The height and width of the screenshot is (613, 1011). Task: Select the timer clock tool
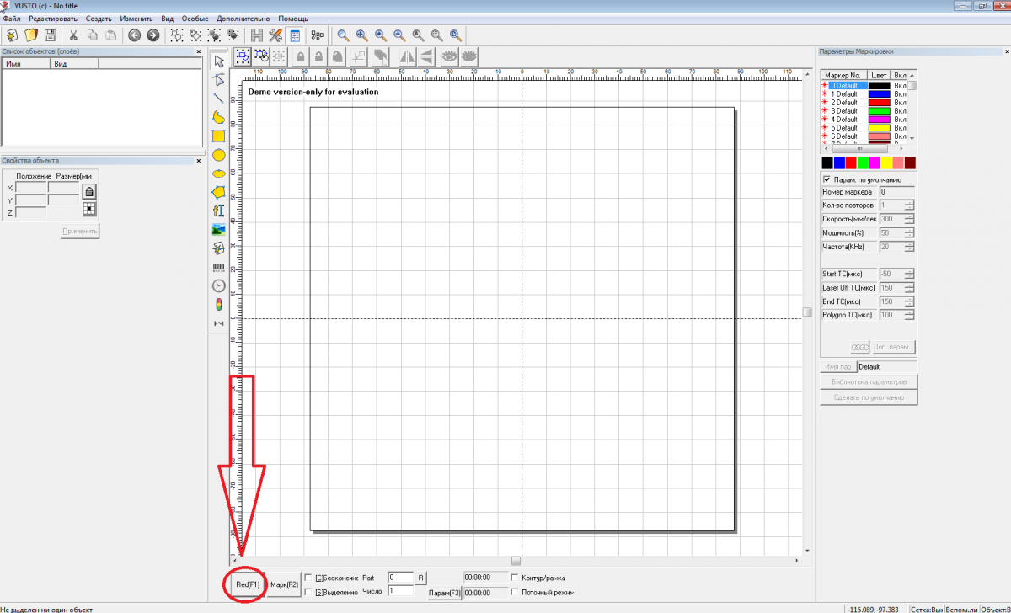[x=218, y=285]
